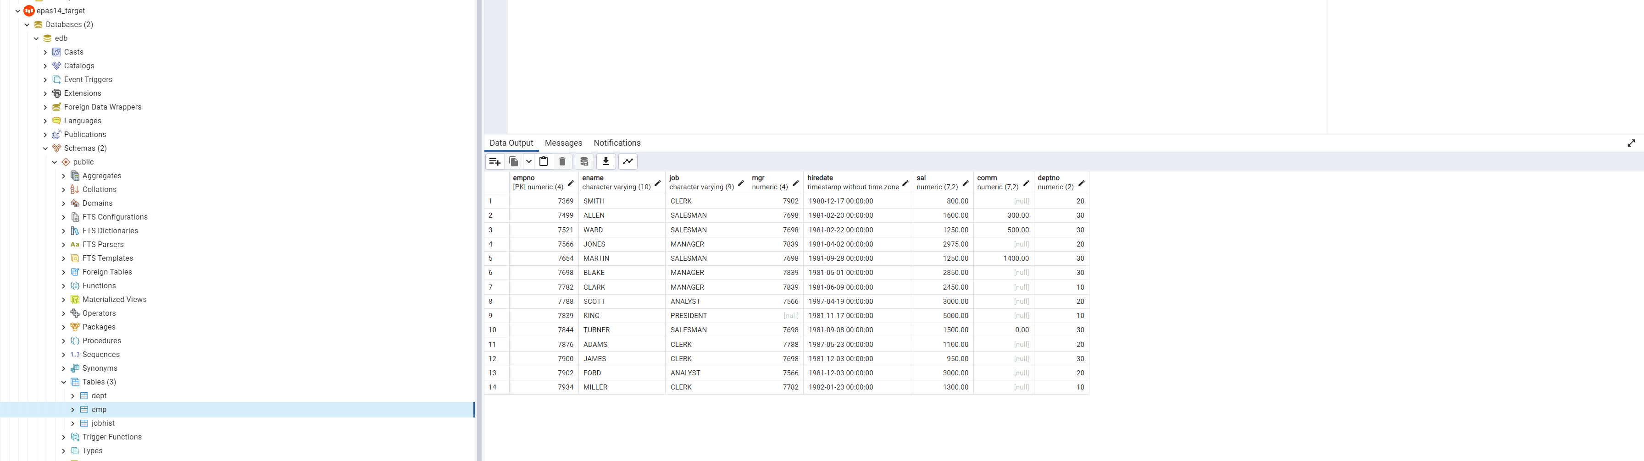Collapse the public schema node
The height and width of the screenshot is (461, 1644).
tap(54, 162)
